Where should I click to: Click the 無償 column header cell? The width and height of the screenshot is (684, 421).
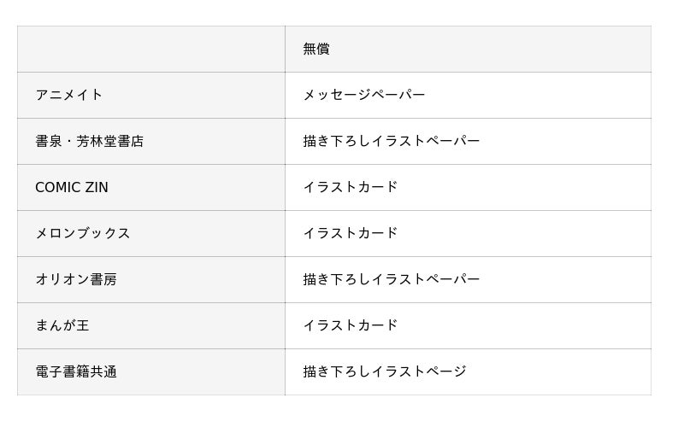point(316,50)
